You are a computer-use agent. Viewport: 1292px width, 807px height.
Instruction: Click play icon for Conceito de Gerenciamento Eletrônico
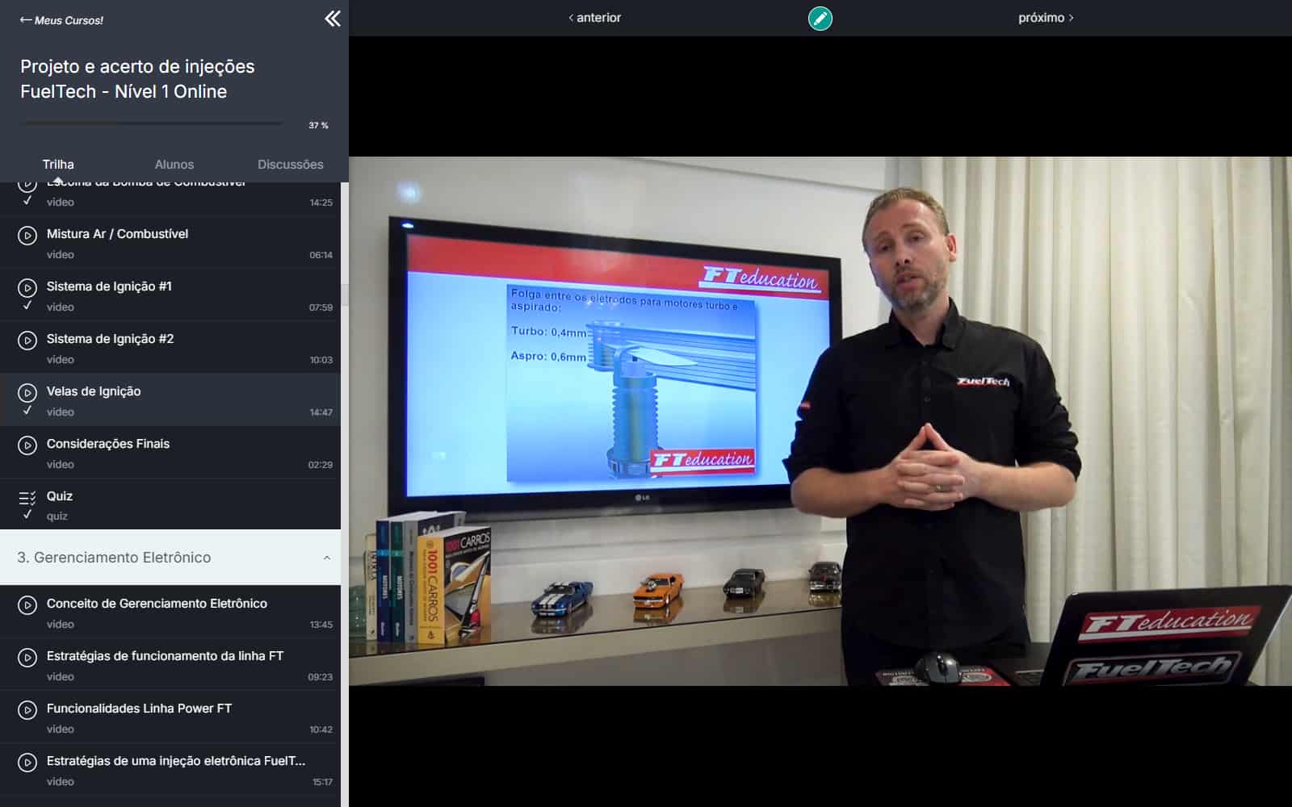[27, 604]
